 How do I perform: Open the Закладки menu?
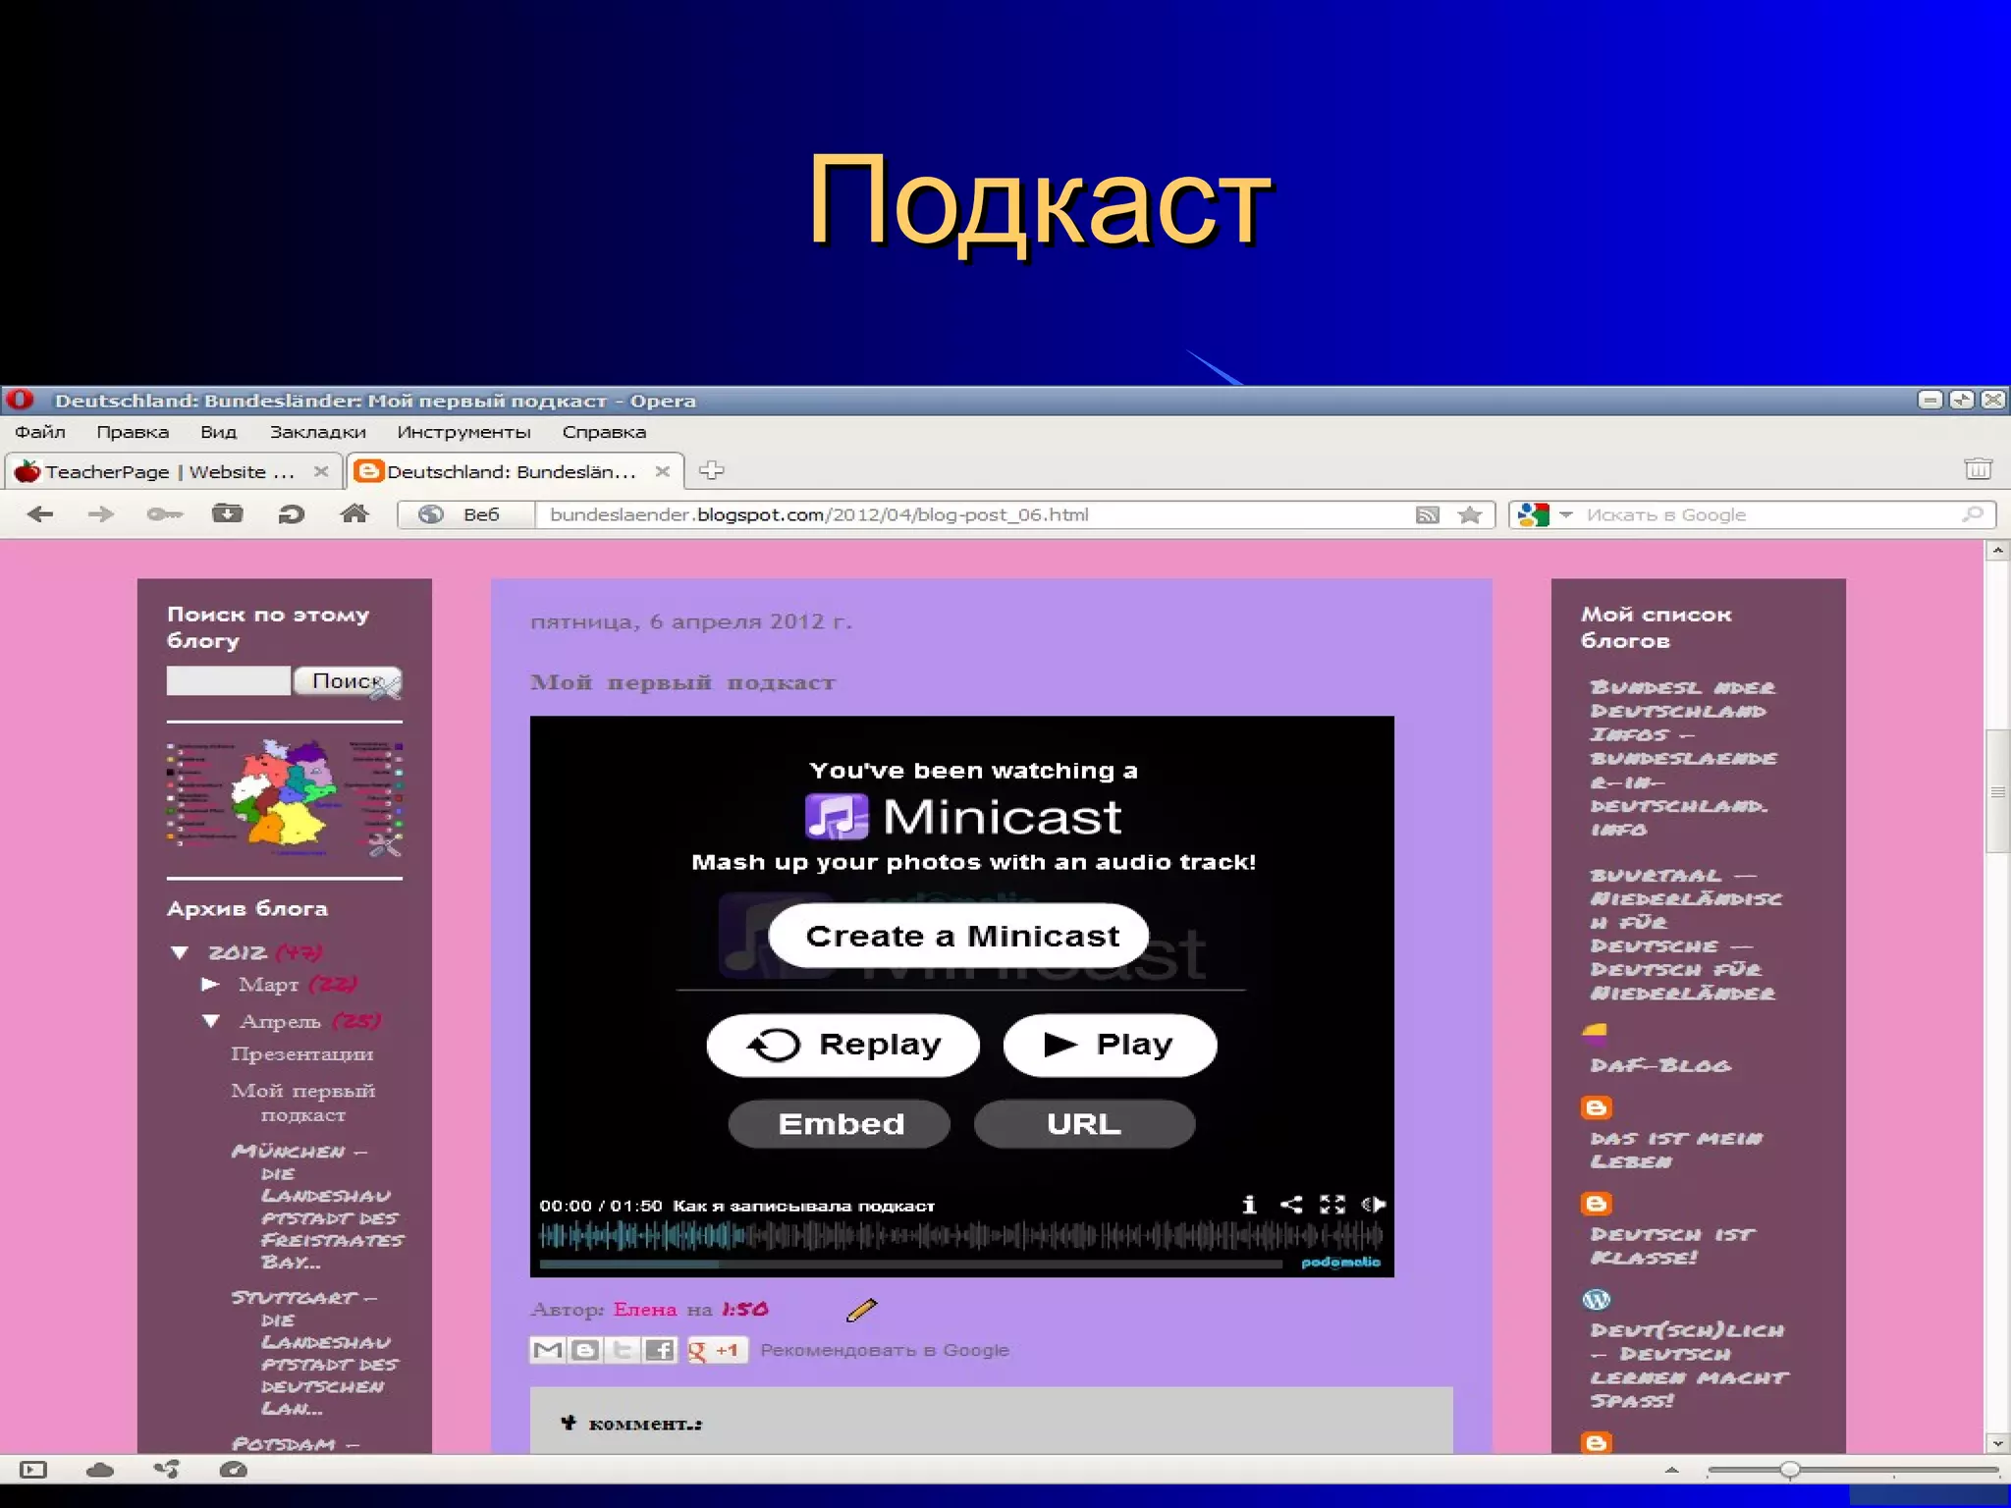[317, 432]
